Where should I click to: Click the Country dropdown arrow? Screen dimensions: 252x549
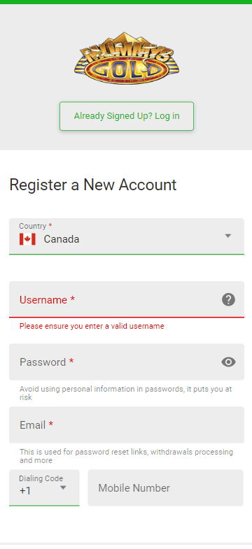pos(228,236)
